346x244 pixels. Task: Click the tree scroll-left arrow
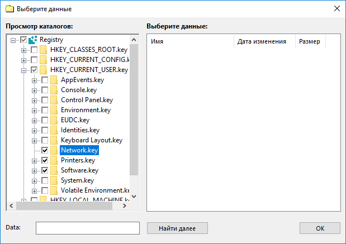click(12, 206)
